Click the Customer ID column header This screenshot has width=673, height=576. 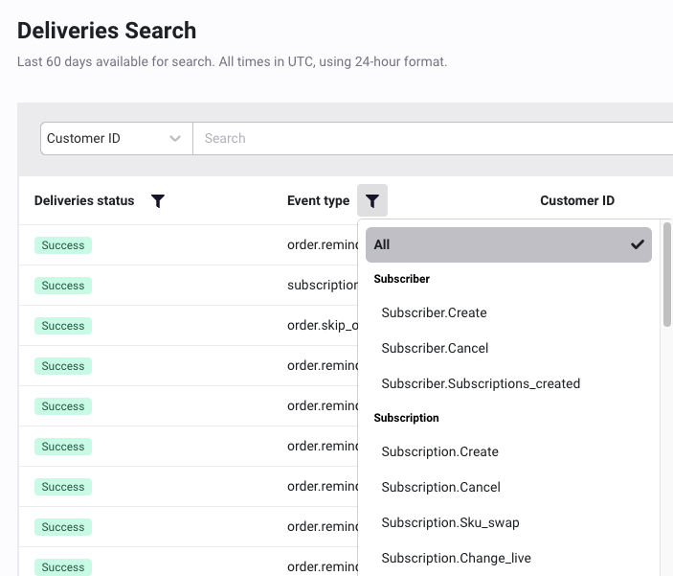577,200
